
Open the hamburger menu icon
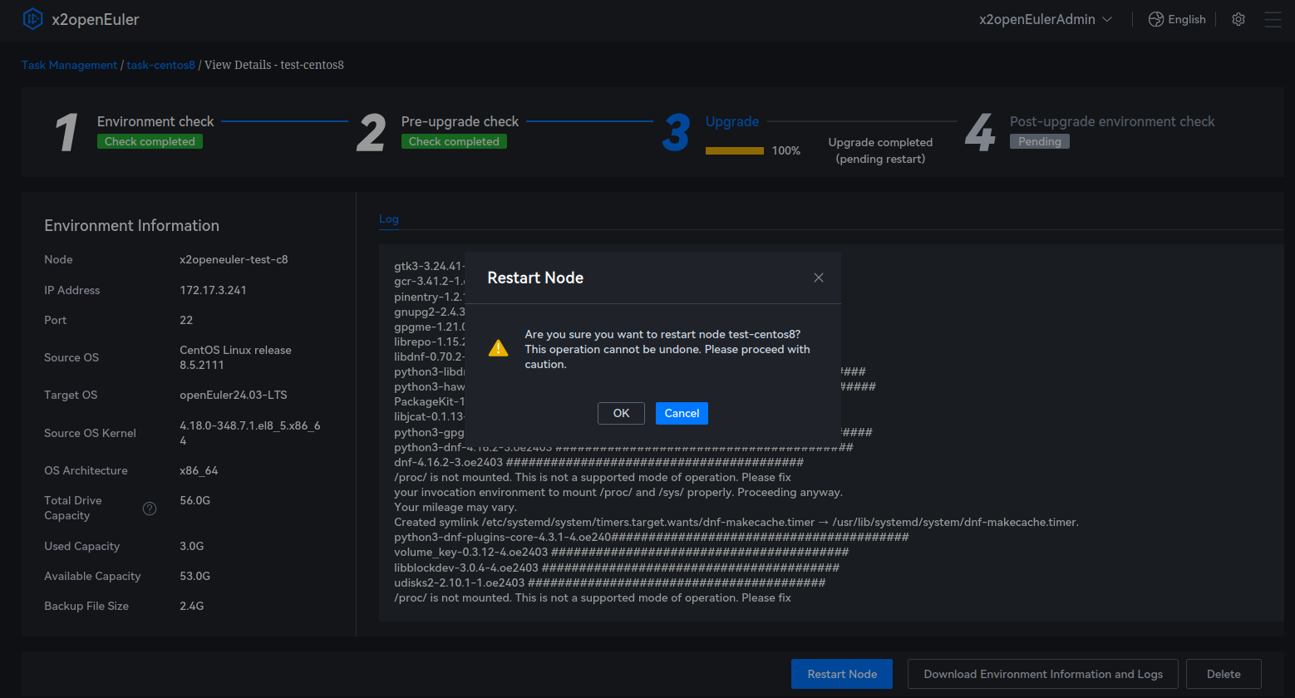(1273, 19)
